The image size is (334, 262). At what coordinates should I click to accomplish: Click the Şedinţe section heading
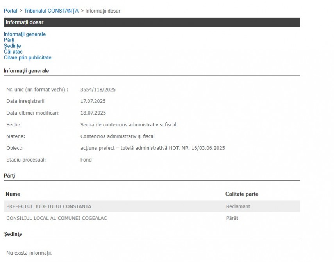click(13, 234)
